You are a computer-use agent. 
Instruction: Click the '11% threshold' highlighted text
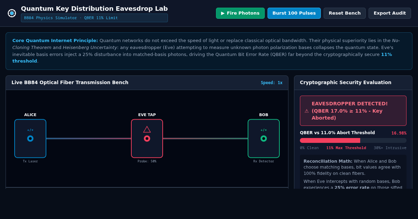click(202, 58)
